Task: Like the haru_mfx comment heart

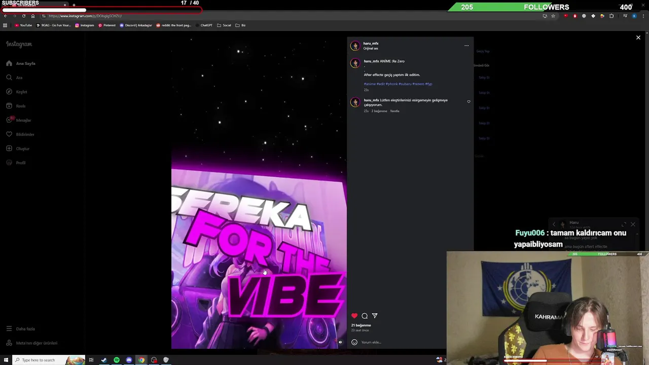Action: [x=468, y=102]
